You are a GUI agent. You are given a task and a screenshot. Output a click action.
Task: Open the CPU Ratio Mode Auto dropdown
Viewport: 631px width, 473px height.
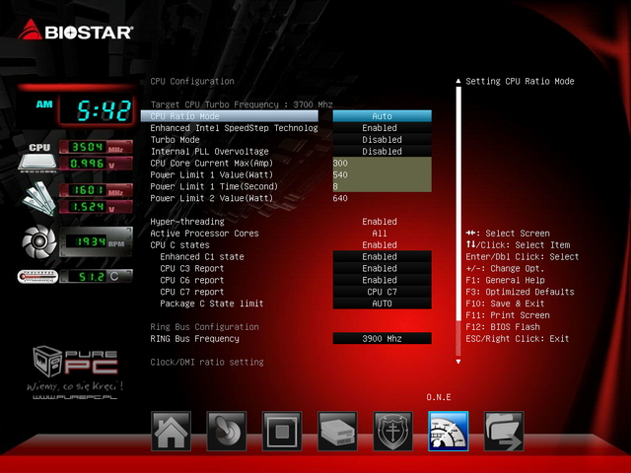[382, 116]
